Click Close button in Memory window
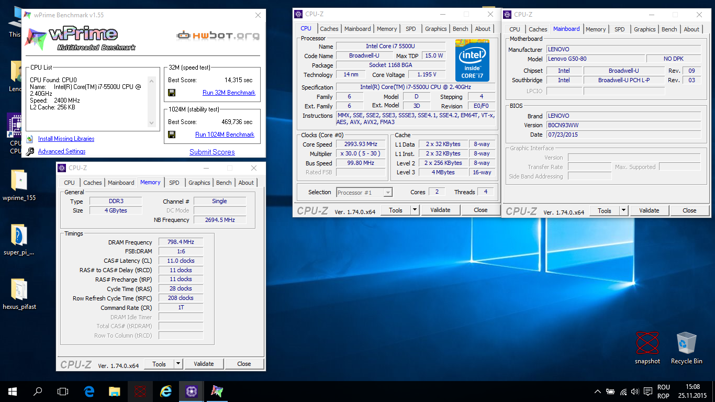 244,364
